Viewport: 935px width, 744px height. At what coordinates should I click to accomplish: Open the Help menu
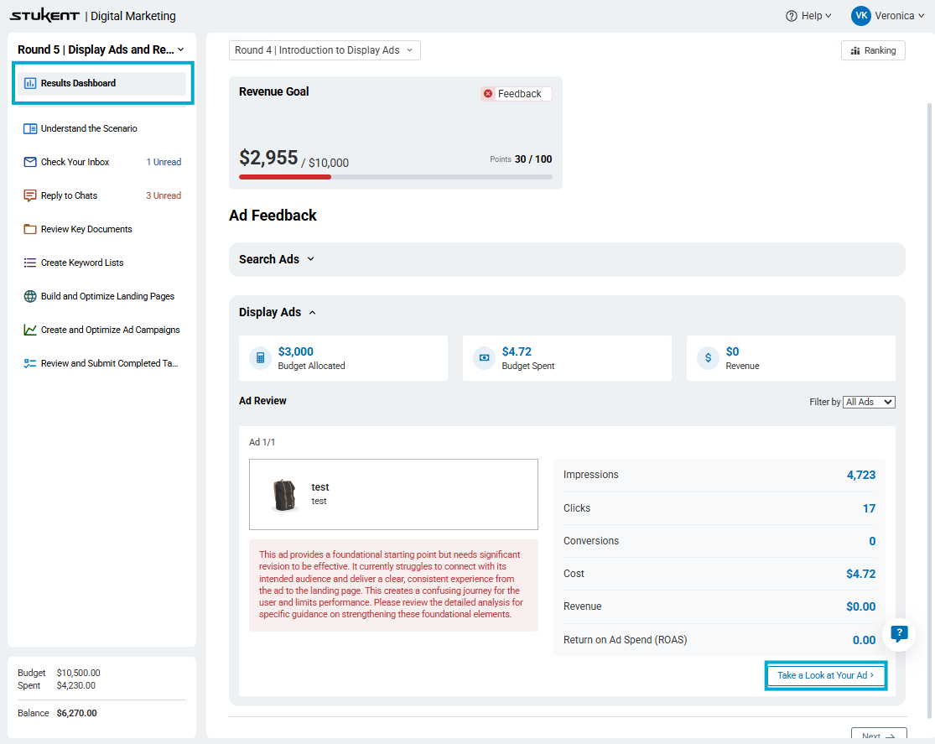click(x=808, y=16)
